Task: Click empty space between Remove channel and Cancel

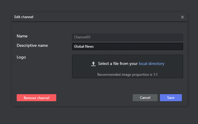Action: pyautogui.click(x=94, y=98)
